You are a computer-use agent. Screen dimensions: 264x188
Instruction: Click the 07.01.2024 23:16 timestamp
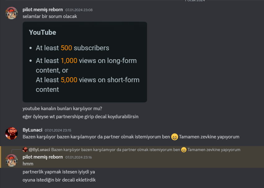[x=79, y=157]
